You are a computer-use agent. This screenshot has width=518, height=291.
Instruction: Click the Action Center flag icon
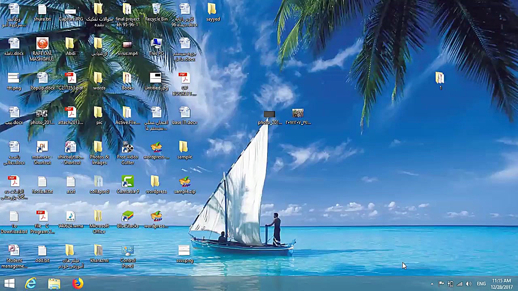441,284
